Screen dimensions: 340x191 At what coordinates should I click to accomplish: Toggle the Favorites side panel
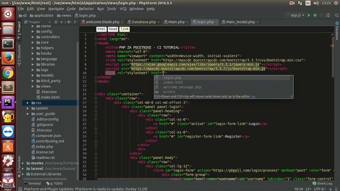(19, 167)
